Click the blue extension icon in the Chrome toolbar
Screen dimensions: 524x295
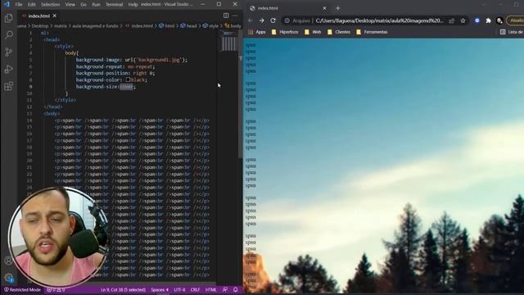click(x=477, y=20)
